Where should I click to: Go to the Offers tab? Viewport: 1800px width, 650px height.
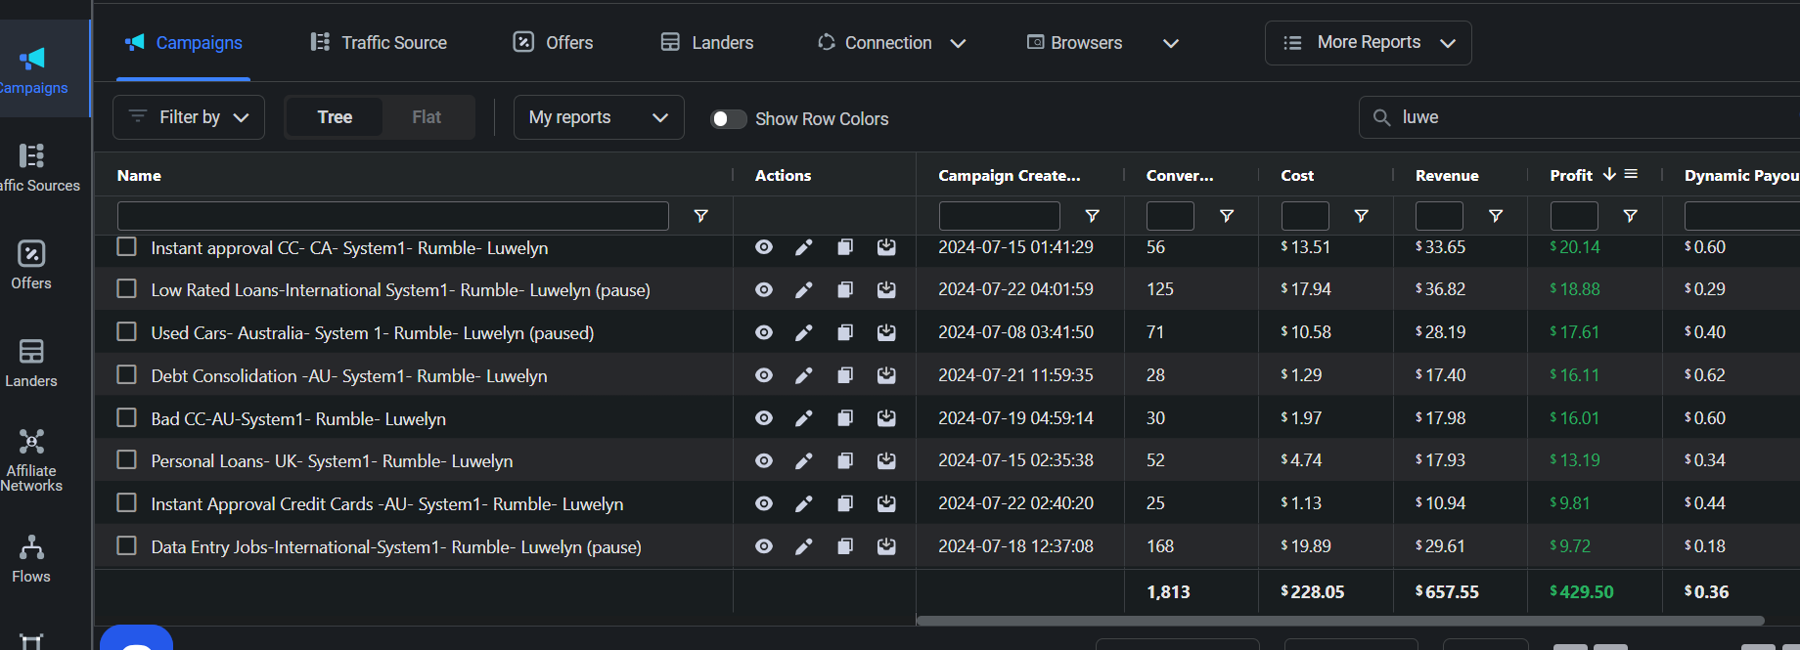[x=554, y=43]
